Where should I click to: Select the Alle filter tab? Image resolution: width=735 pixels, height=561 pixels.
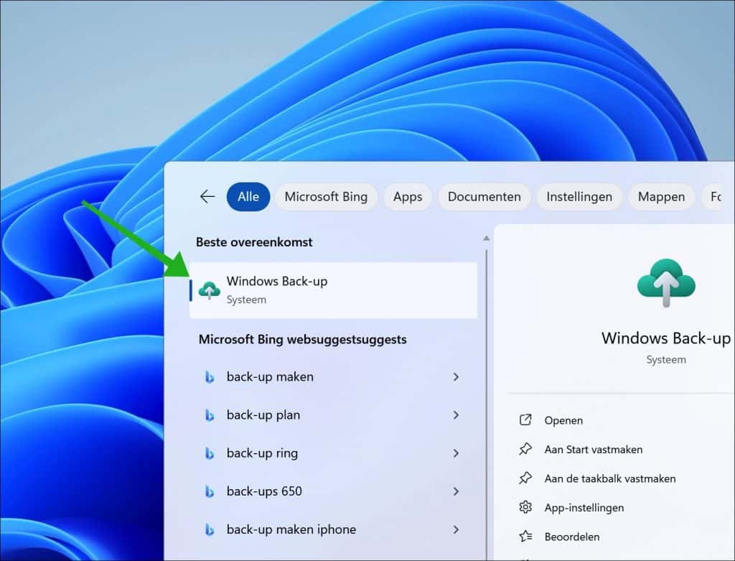[248, 197]
